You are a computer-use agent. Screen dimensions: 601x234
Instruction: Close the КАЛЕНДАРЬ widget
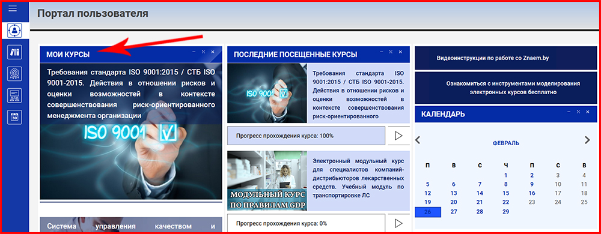tap(588, 112)
